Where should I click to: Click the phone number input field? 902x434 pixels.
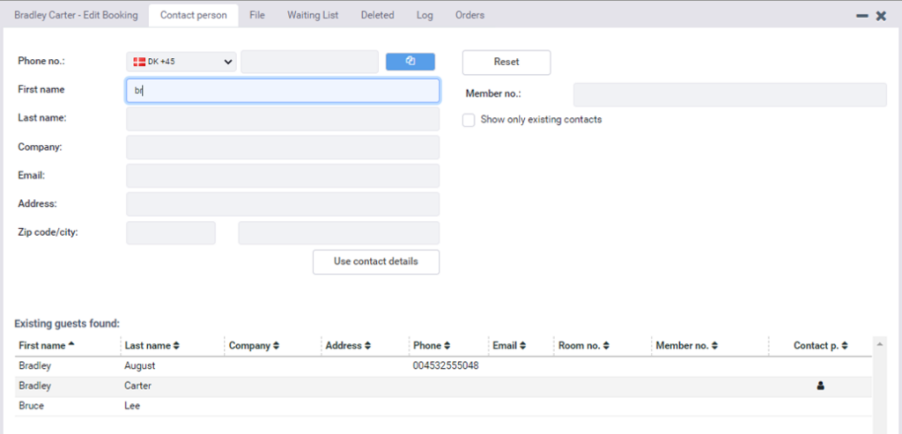309,62
